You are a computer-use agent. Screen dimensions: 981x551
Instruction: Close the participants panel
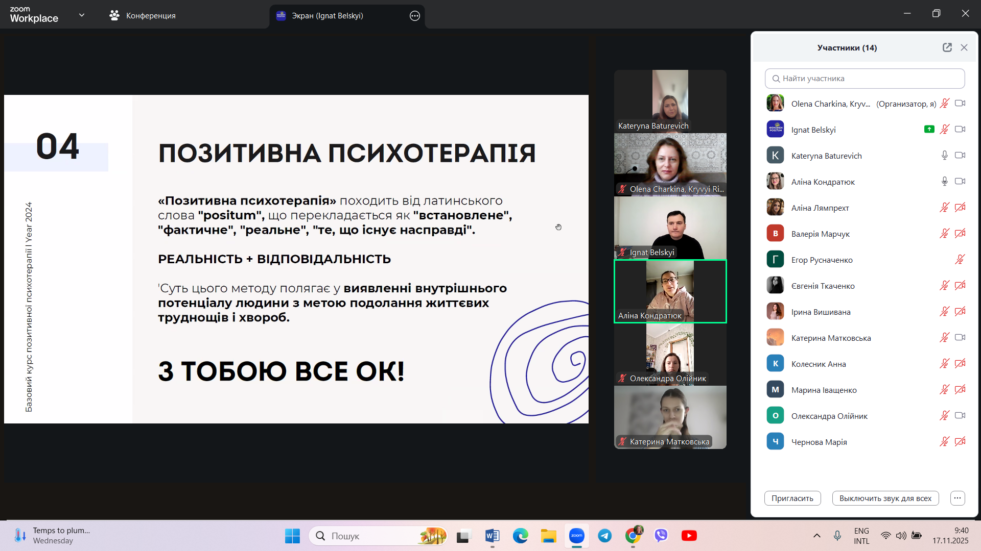click(x=964, y=47)
